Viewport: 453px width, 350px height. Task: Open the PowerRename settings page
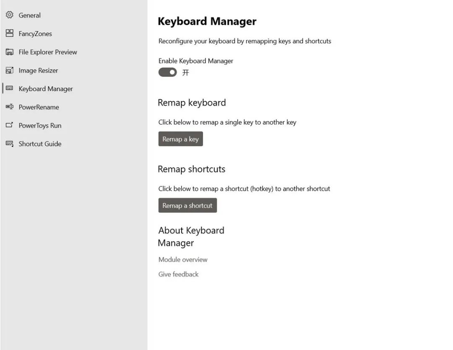point(39,107)
